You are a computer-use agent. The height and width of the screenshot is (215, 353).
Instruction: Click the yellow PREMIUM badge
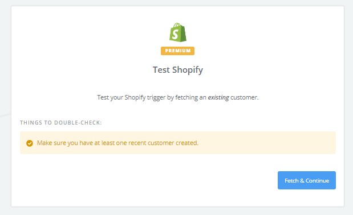(177, 51)
